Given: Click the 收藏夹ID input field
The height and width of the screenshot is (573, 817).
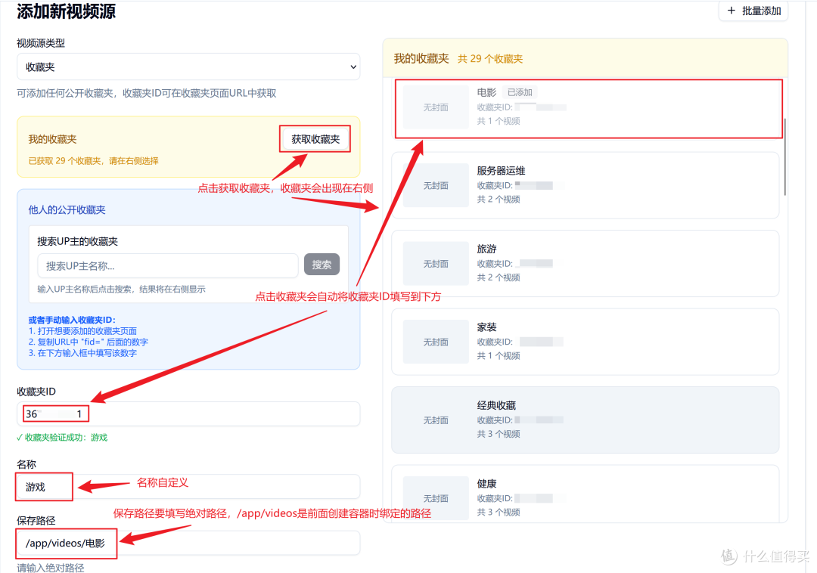Looking at the screenshot, I should coord(188,413).
